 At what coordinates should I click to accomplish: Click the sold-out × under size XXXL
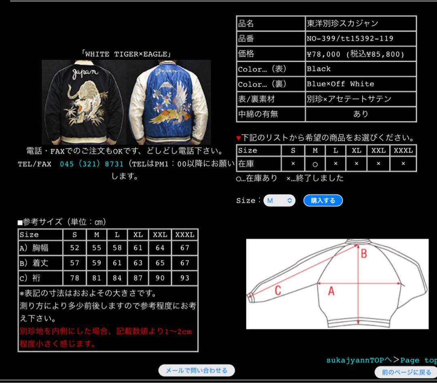click(x=403, y=164)
